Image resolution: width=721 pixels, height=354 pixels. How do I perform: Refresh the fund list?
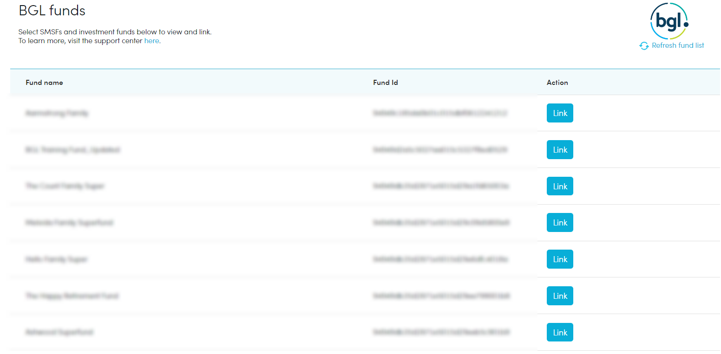(x=672, y=45)
